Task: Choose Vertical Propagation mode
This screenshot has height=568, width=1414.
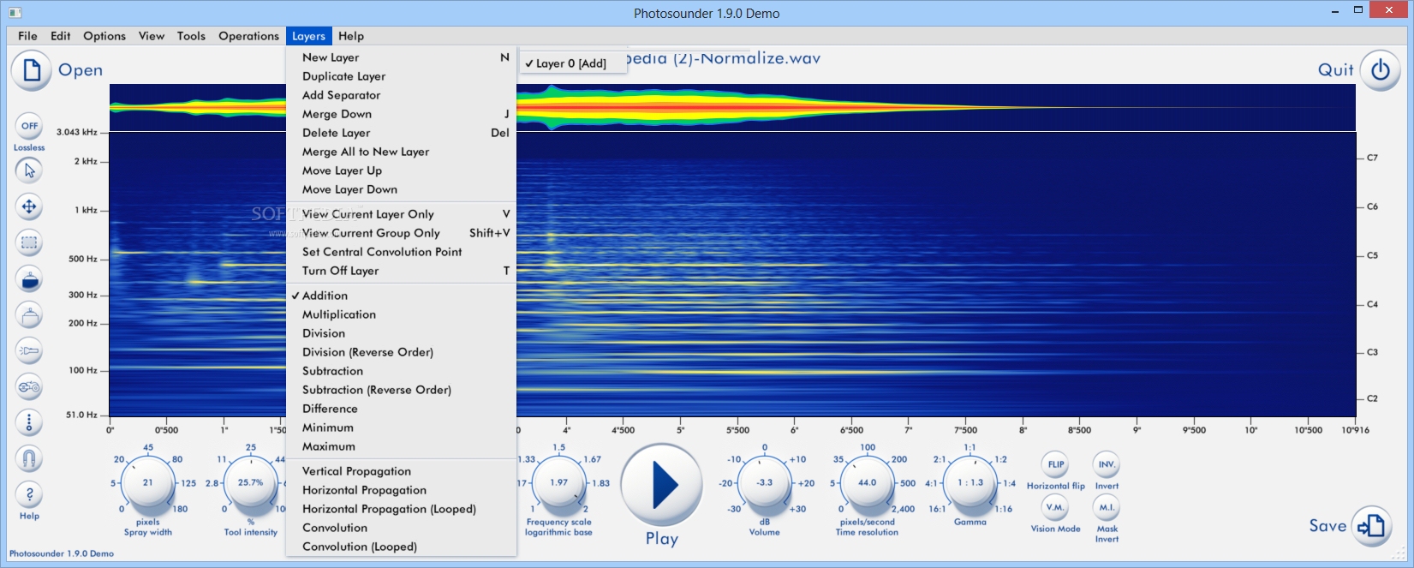Action: click(401, 471)
